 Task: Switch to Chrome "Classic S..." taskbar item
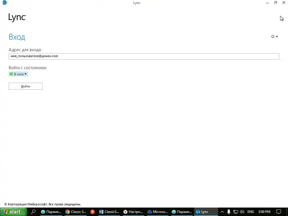tap(76, 212)
